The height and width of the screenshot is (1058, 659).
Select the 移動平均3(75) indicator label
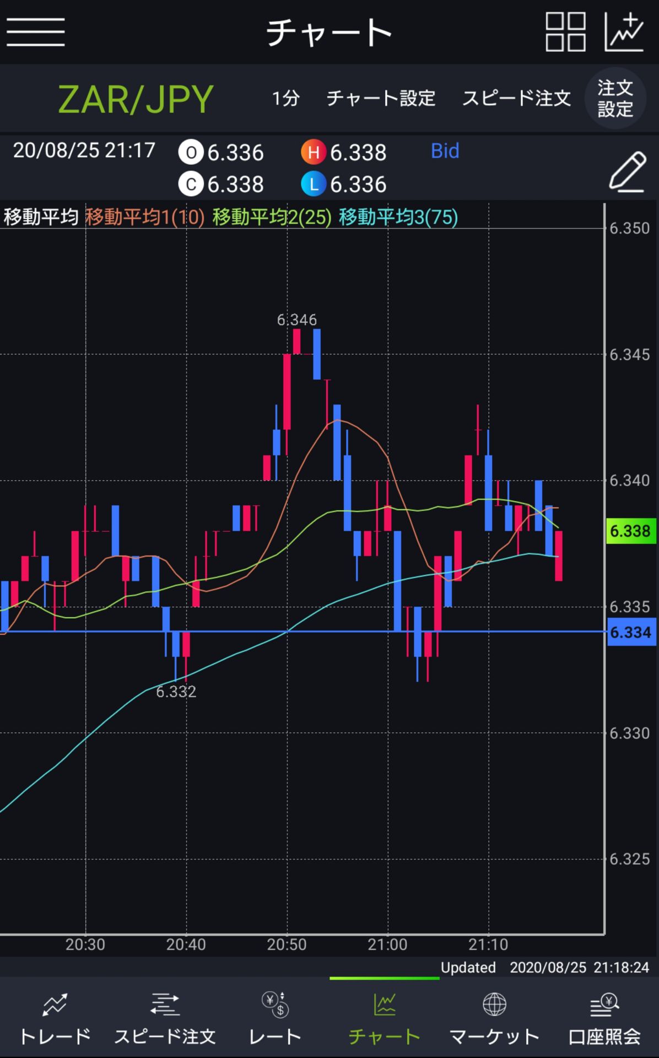pyautogui.click(x=398, y=217)
